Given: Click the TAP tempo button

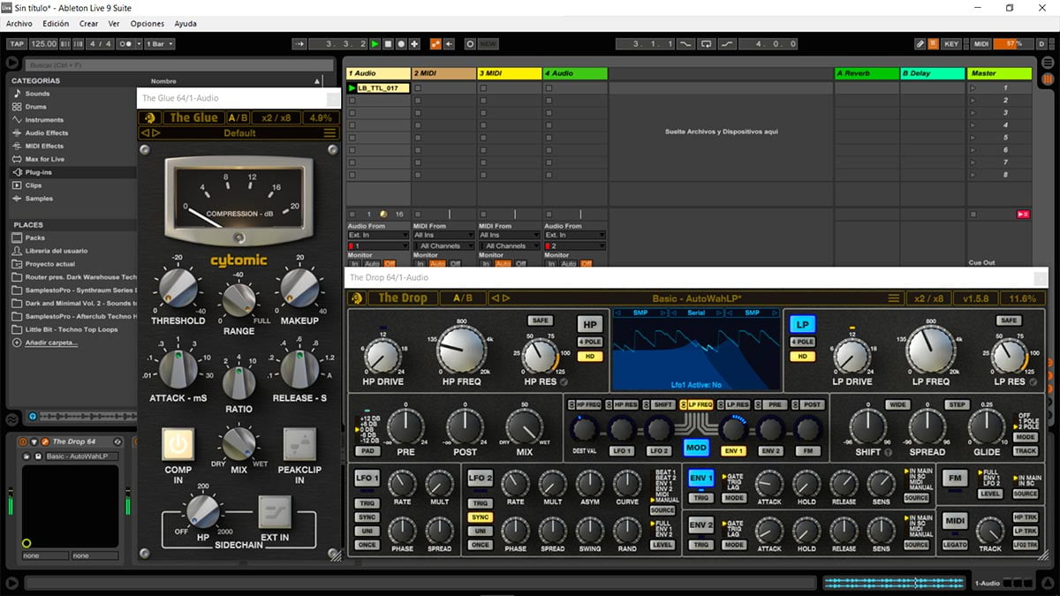Looking at the screenshot, I should point(16,43).
